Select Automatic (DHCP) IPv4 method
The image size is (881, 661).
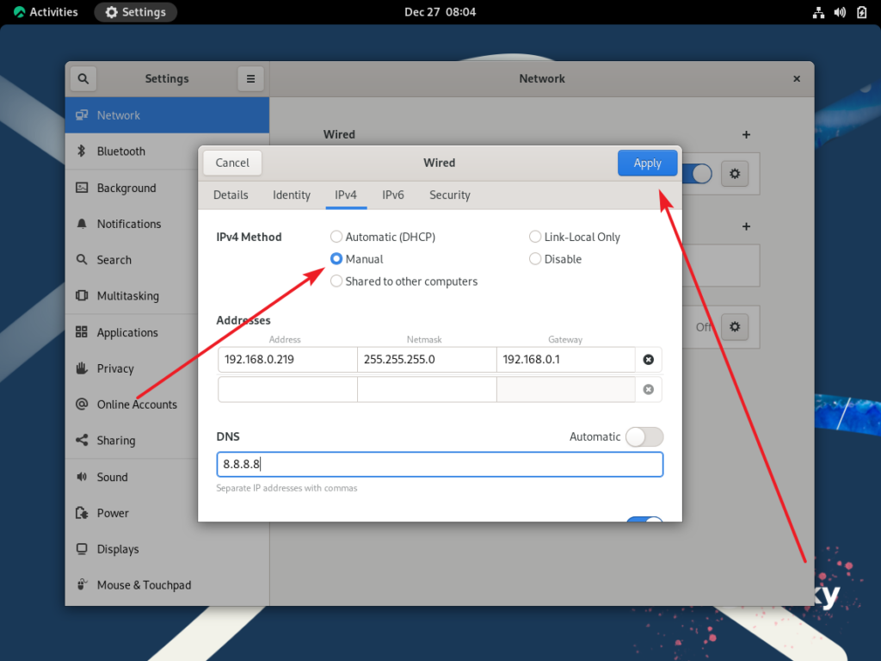coord(336,236)
